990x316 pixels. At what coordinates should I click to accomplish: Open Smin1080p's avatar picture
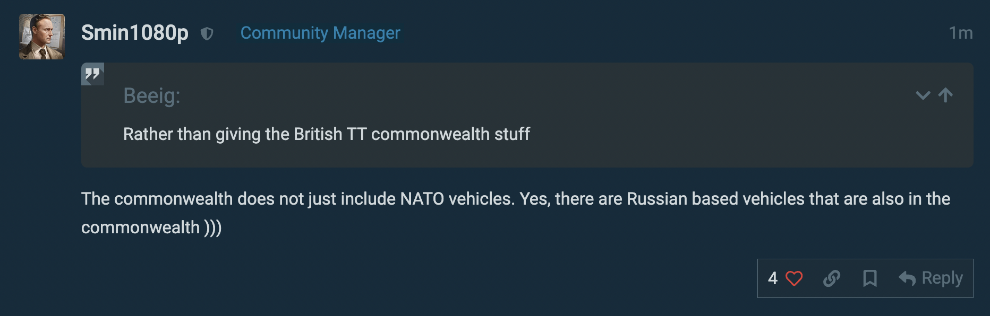tap(41, 36)
